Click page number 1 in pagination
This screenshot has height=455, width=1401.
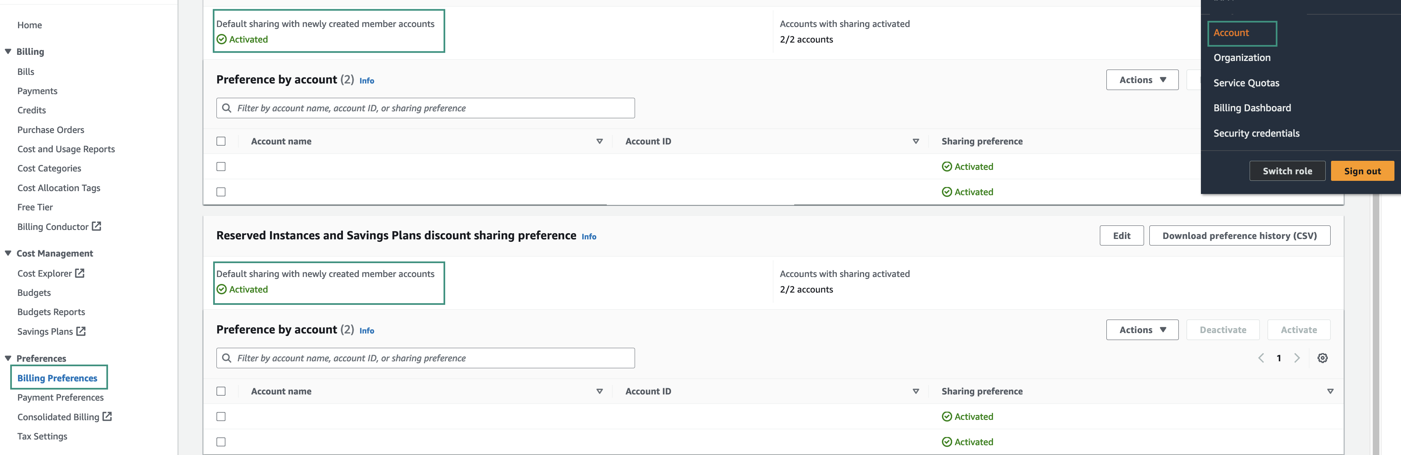click(1279, 358)
